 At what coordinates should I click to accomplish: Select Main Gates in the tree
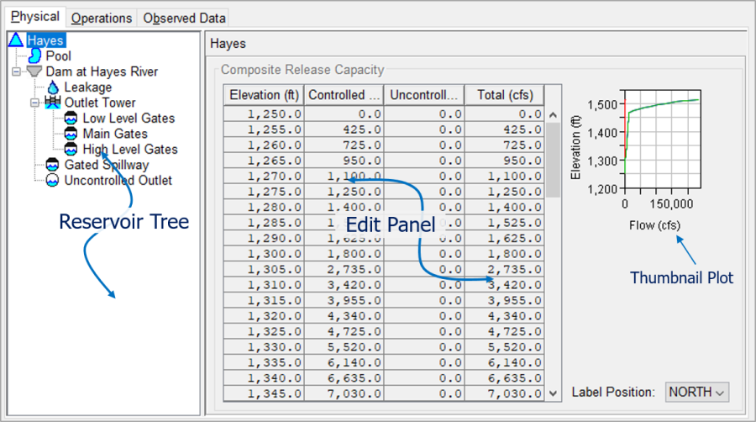114,134
